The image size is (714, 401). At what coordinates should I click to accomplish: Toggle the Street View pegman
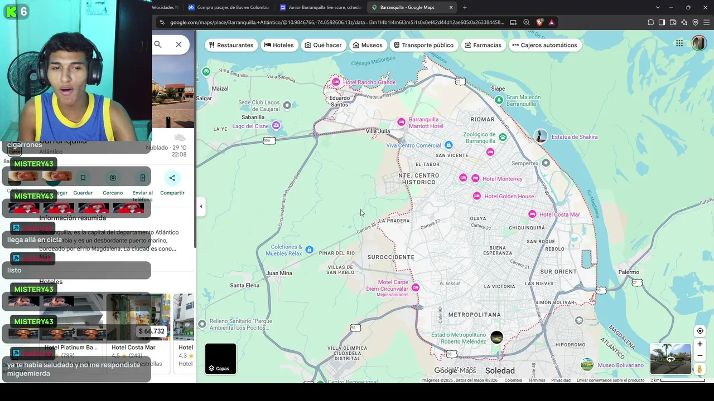pyautogui.click(x=700, y=369)
